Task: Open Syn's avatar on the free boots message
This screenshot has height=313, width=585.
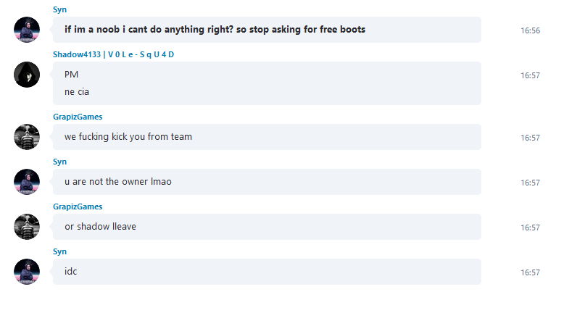Action: coord(27,30)
